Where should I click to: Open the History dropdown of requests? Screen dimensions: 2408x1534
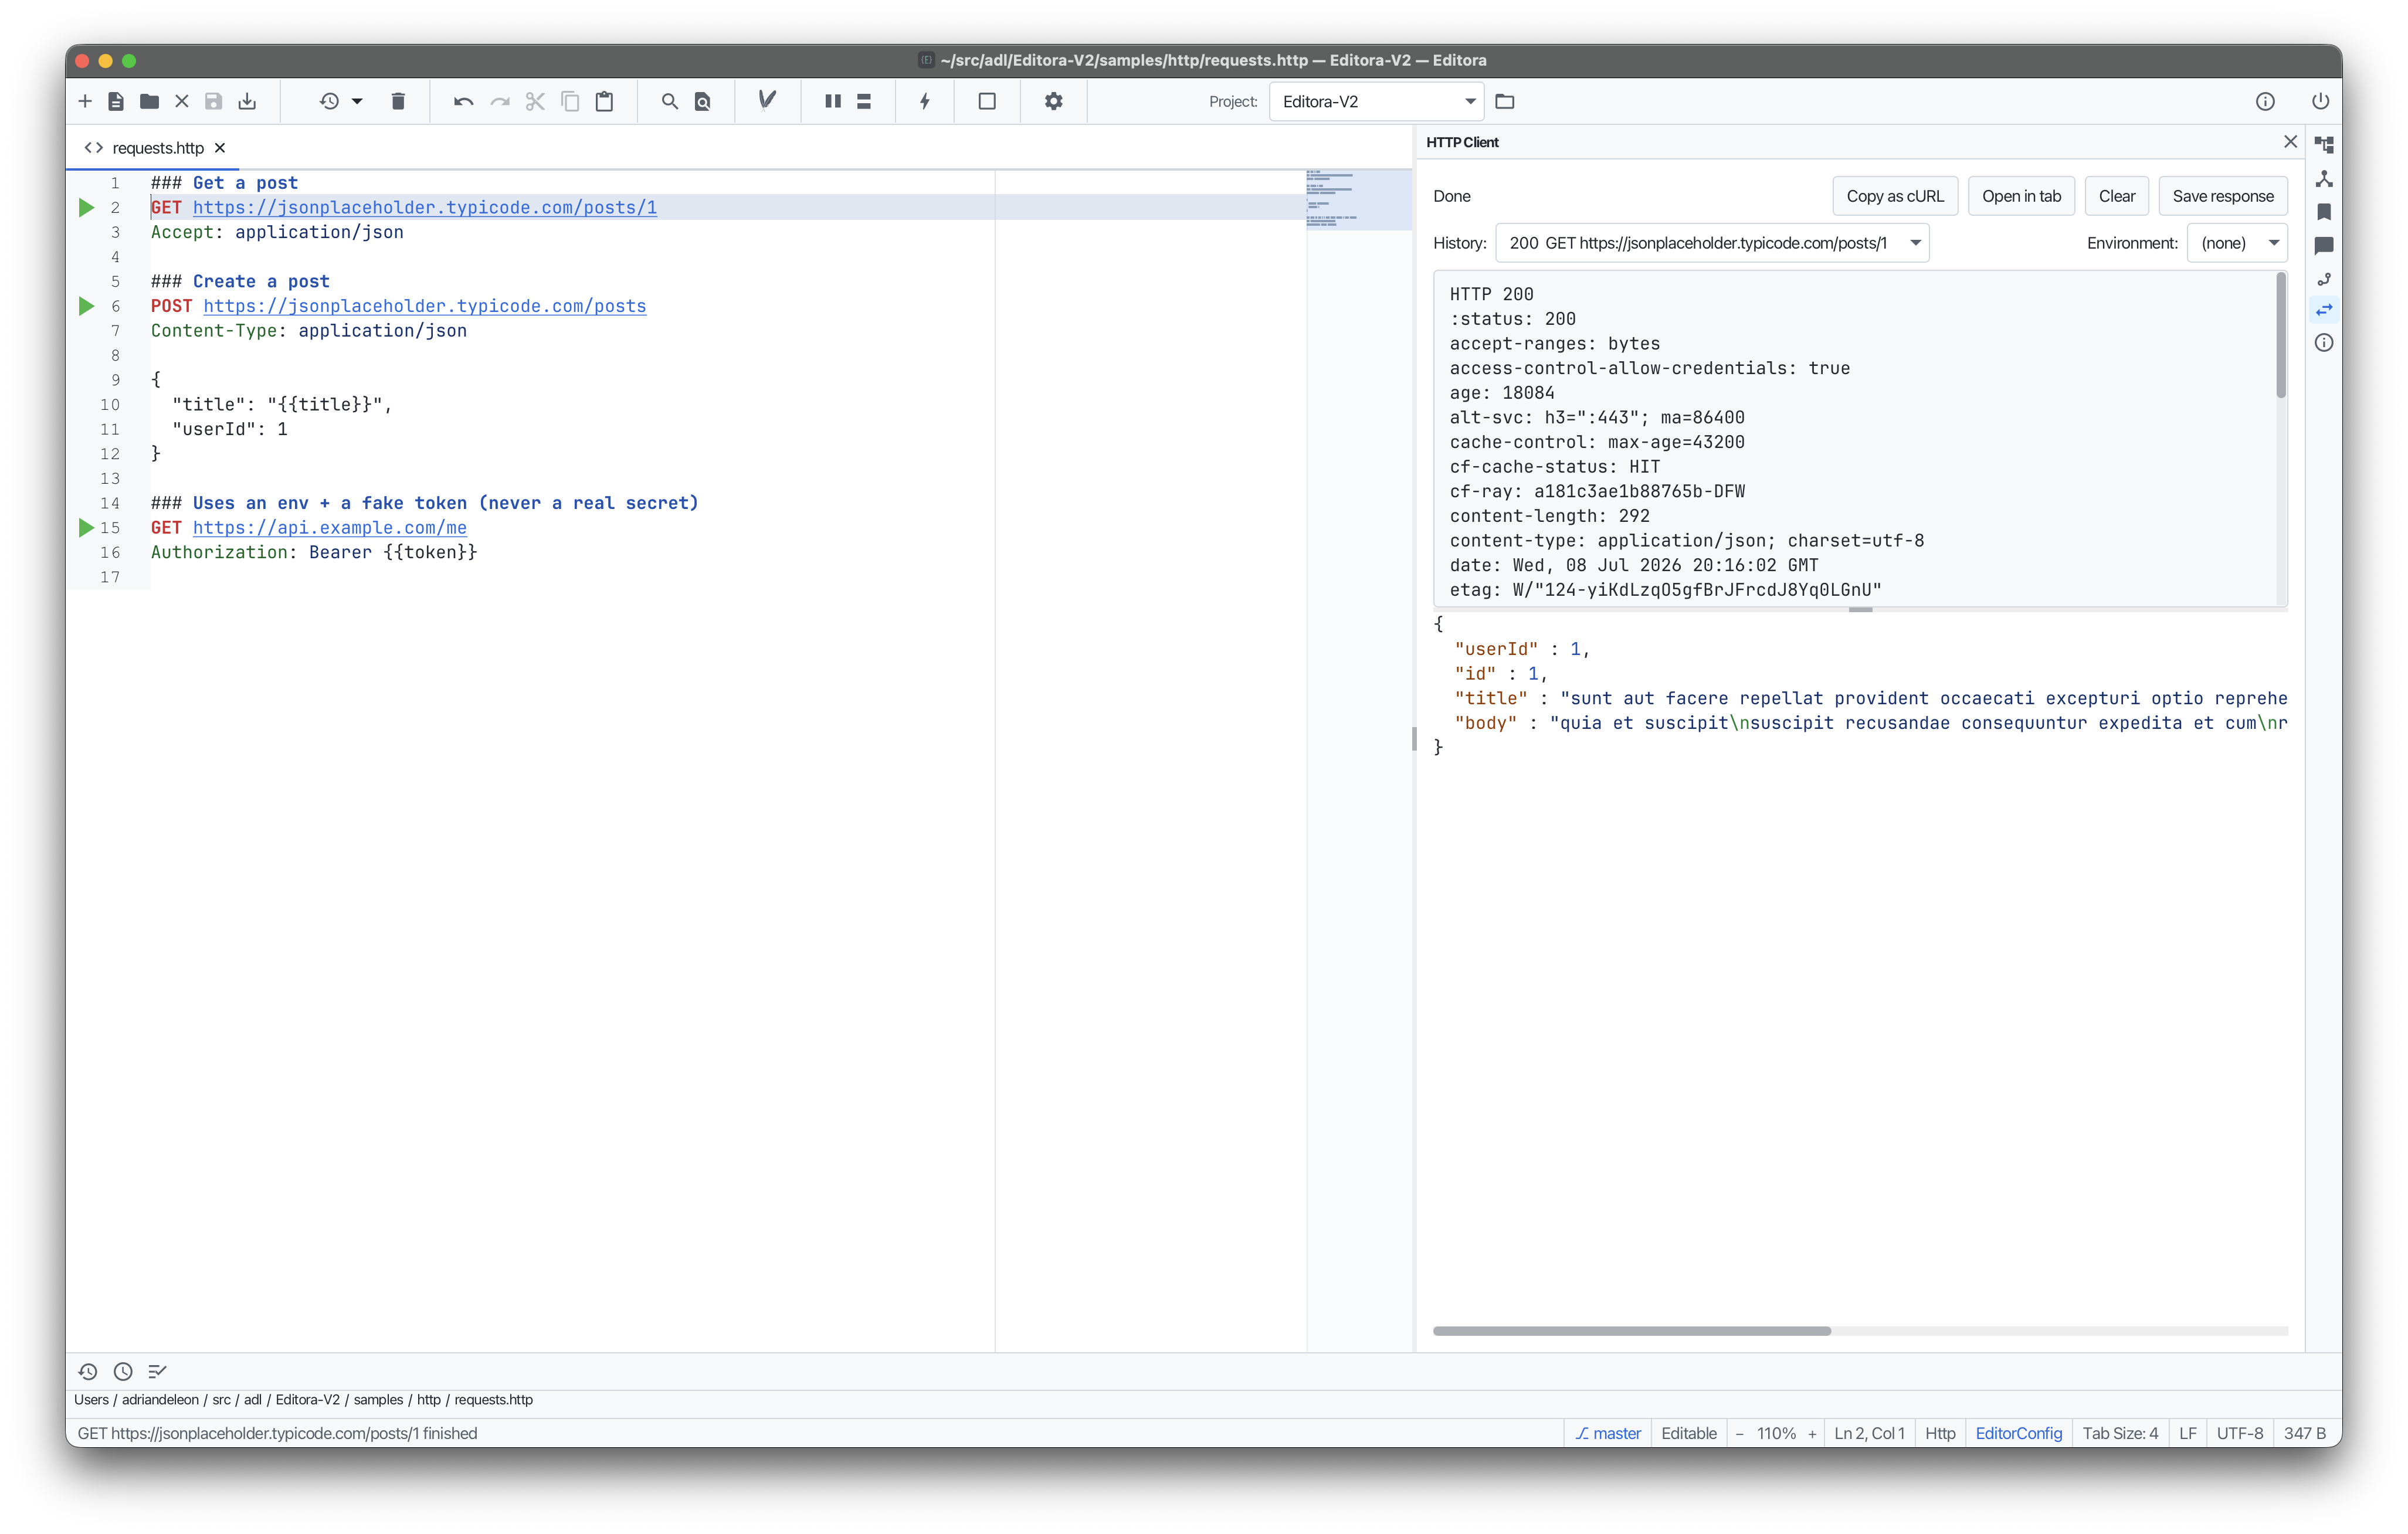coord(1712,243)
